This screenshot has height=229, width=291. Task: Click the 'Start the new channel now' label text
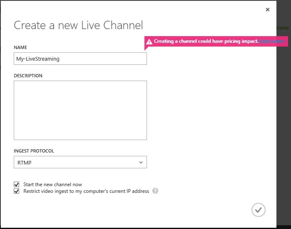pos(52,185)
